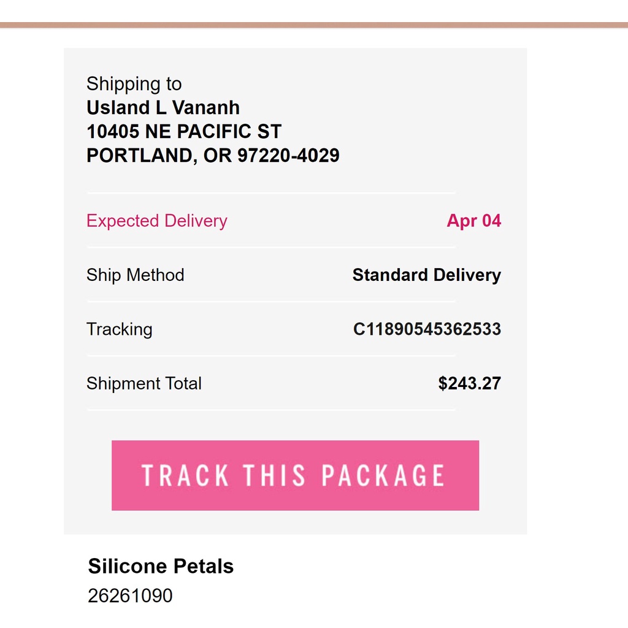Click separator line beneath Expected Delivery row
Image resolution: width=628 pixels, height=628 pixels.
coord(270,247)
